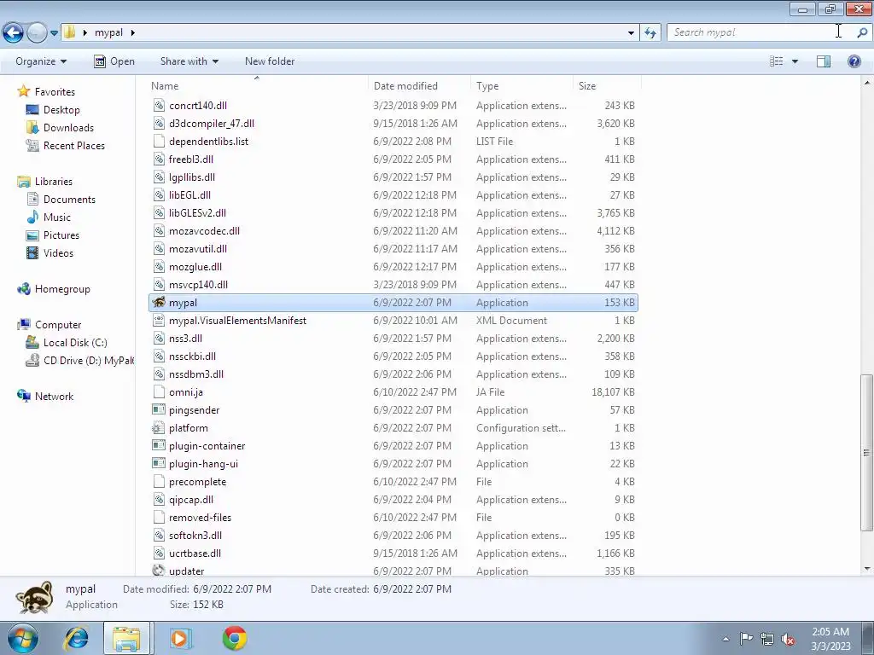Click the scrollbar down arrow

click(x=867, y=569)
